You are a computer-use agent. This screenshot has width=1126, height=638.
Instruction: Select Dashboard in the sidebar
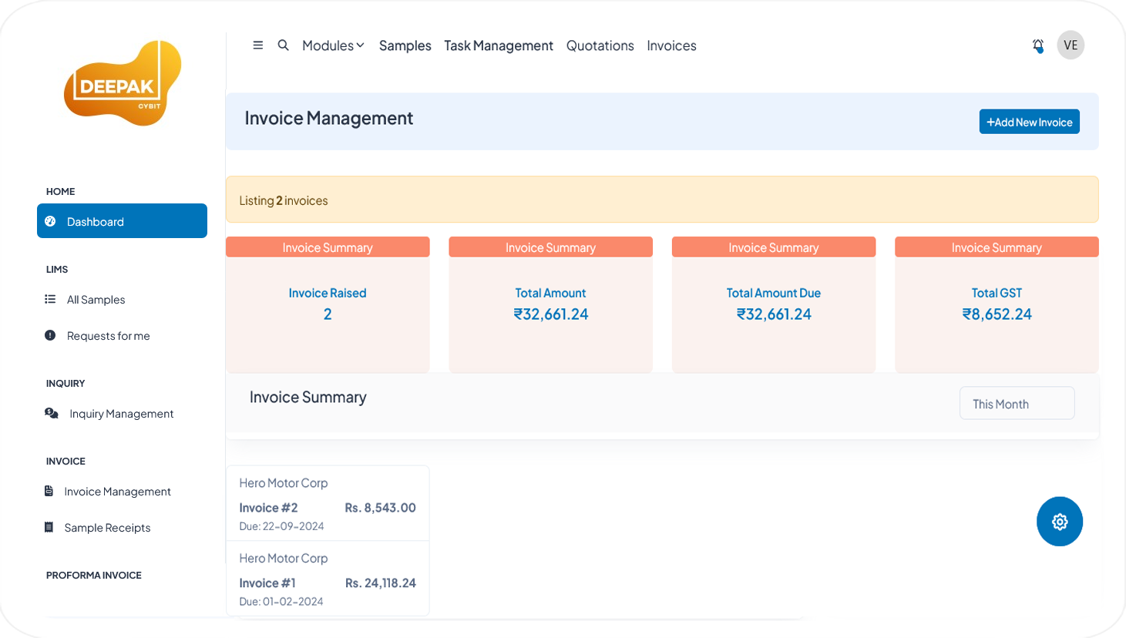pyautogui.click(x=122, y=221)
